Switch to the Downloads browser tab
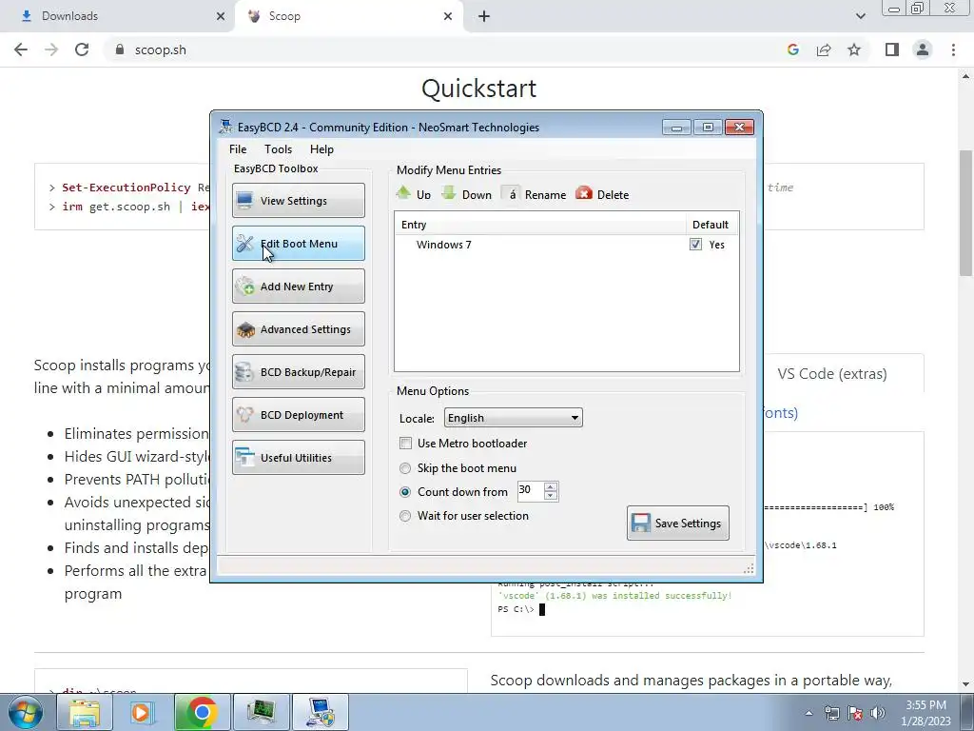Image resolution: width=974 pixels, height=731 pixels. point(118,16)
